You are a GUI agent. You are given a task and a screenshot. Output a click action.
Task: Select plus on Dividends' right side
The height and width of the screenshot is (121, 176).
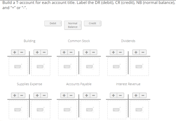click(136, 52)
